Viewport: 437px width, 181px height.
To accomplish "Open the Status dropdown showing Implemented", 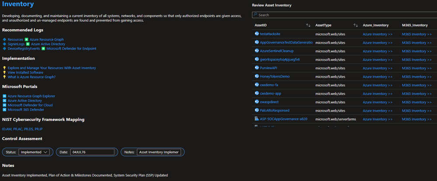I will (x=34, y=152).
